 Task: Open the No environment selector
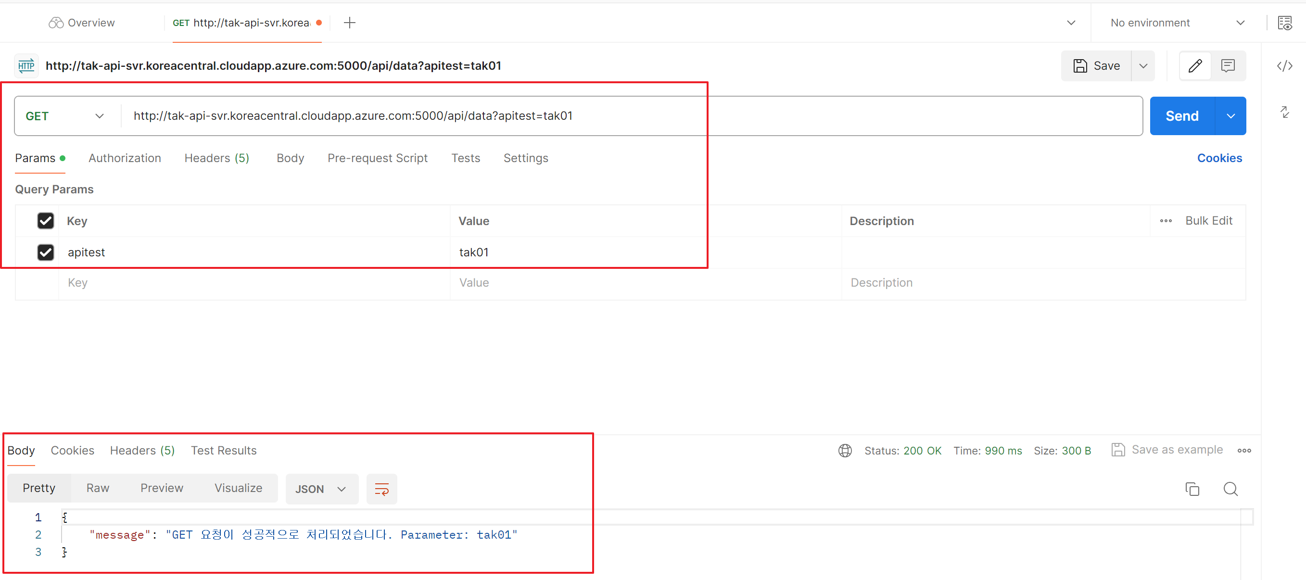(x=1177, y=23)
